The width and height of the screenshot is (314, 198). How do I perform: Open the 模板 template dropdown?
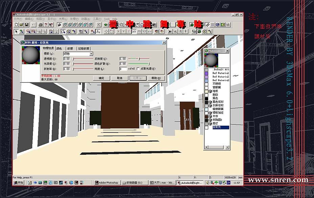coord(91,54)
